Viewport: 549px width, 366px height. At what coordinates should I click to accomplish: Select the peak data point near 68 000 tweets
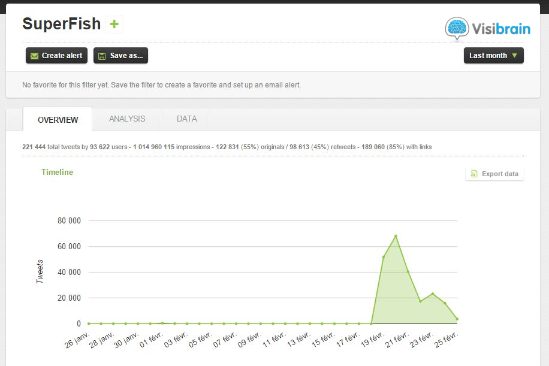coord(396,236)
